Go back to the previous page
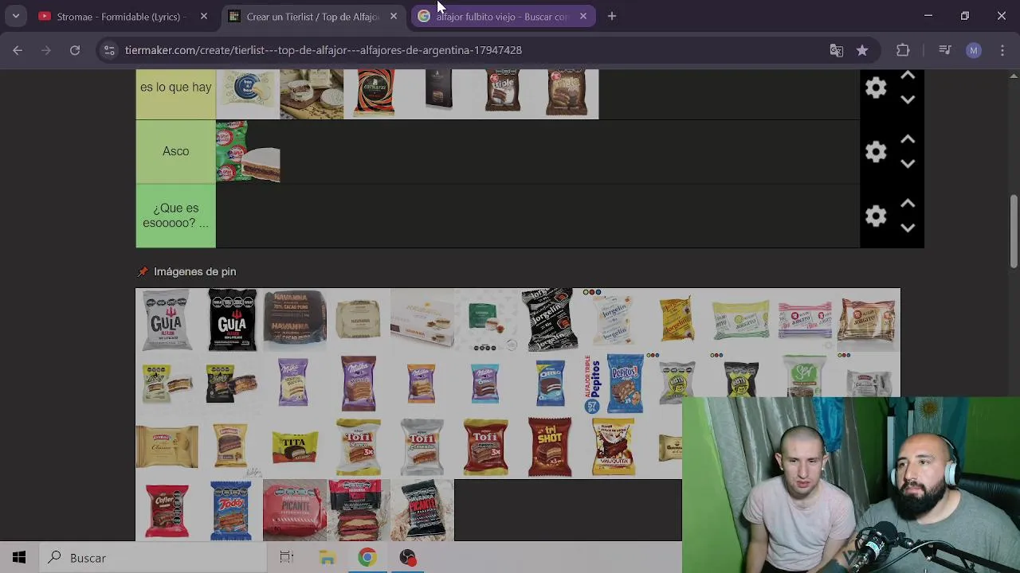 point(18,50)
